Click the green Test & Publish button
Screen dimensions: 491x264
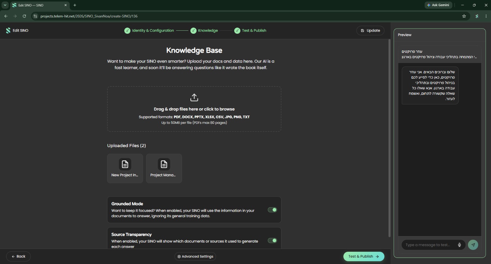pos(364,256)
